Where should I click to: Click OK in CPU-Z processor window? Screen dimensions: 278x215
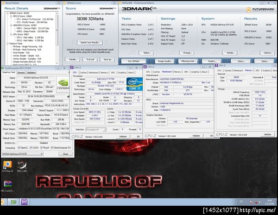click(138, 137)
